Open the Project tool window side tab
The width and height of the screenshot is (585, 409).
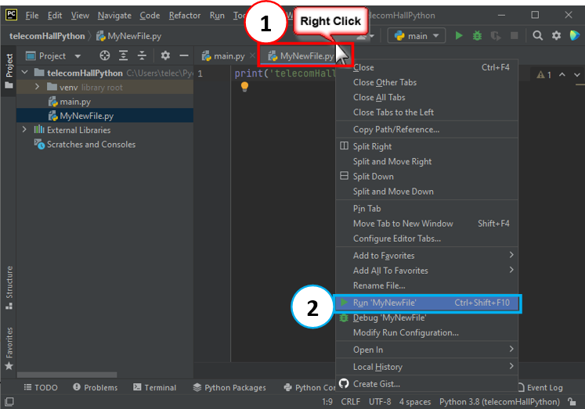coord(9,71)
